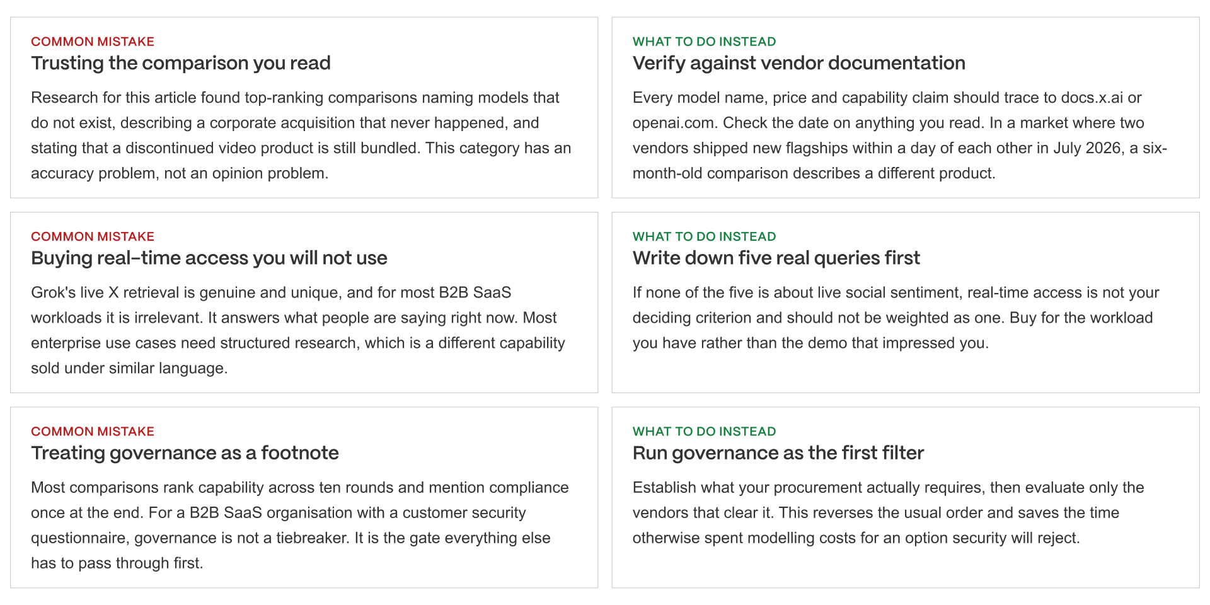Click the third red COMMON MISTAKE label

point(93,431)
